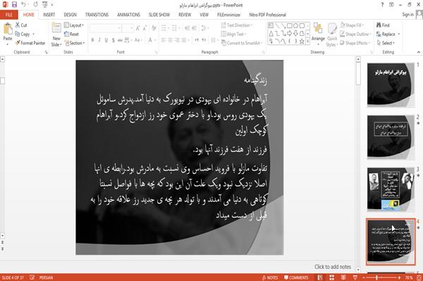The height and width of the screenshot is (281, 423).
Task: Select slide 1 thumbnail
Action: point(391,85)
